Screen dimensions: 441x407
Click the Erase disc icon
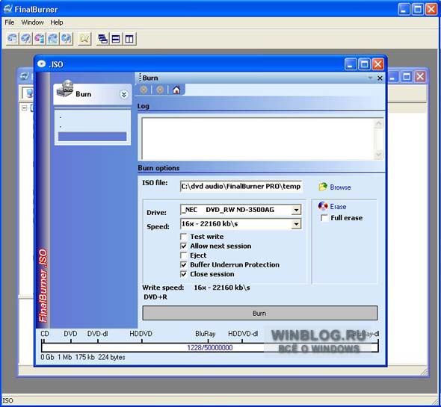pos(323,206)
